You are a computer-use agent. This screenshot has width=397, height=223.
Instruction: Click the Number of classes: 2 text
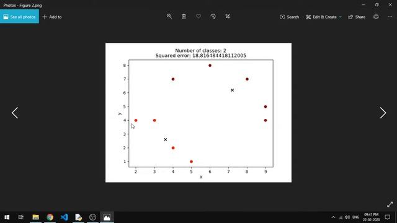[x=200, y=51]
